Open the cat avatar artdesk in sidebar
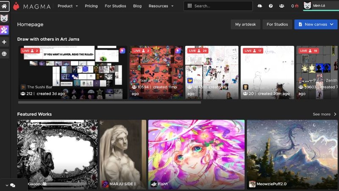 [x=4, y=18]
